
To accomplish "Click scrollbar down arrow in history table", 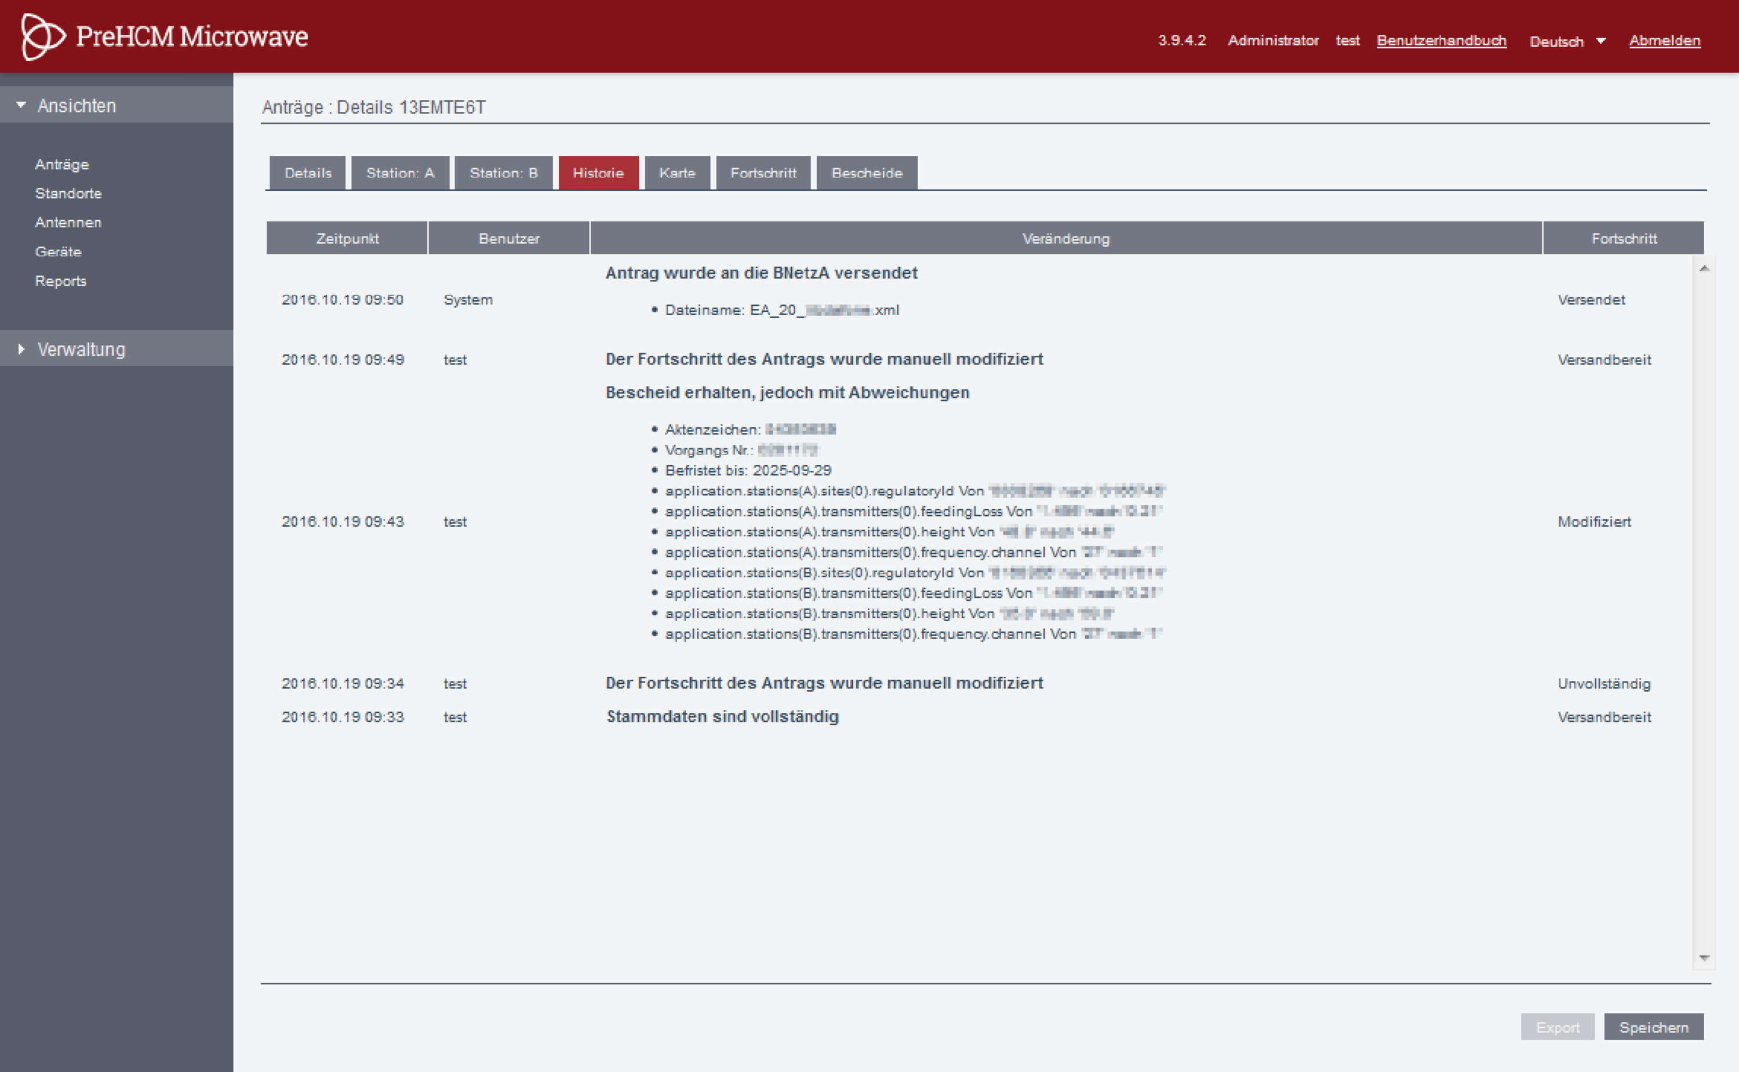I will coord(1704,958).
